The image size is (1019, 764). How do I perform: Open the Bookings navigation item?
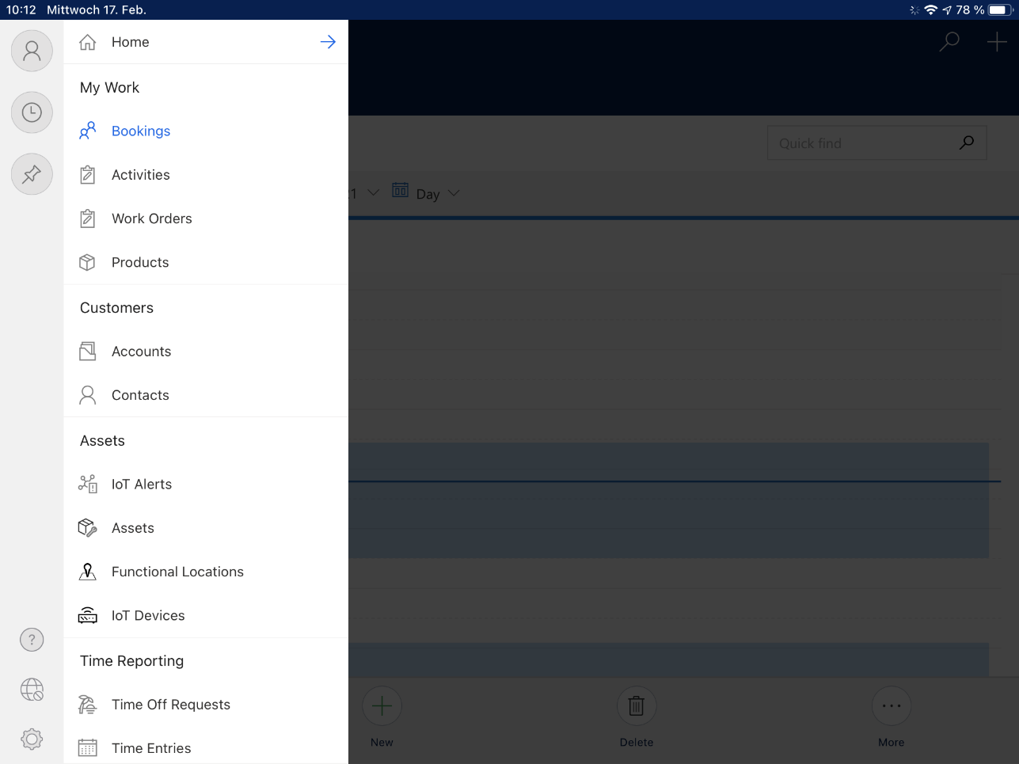coord(143,131)
